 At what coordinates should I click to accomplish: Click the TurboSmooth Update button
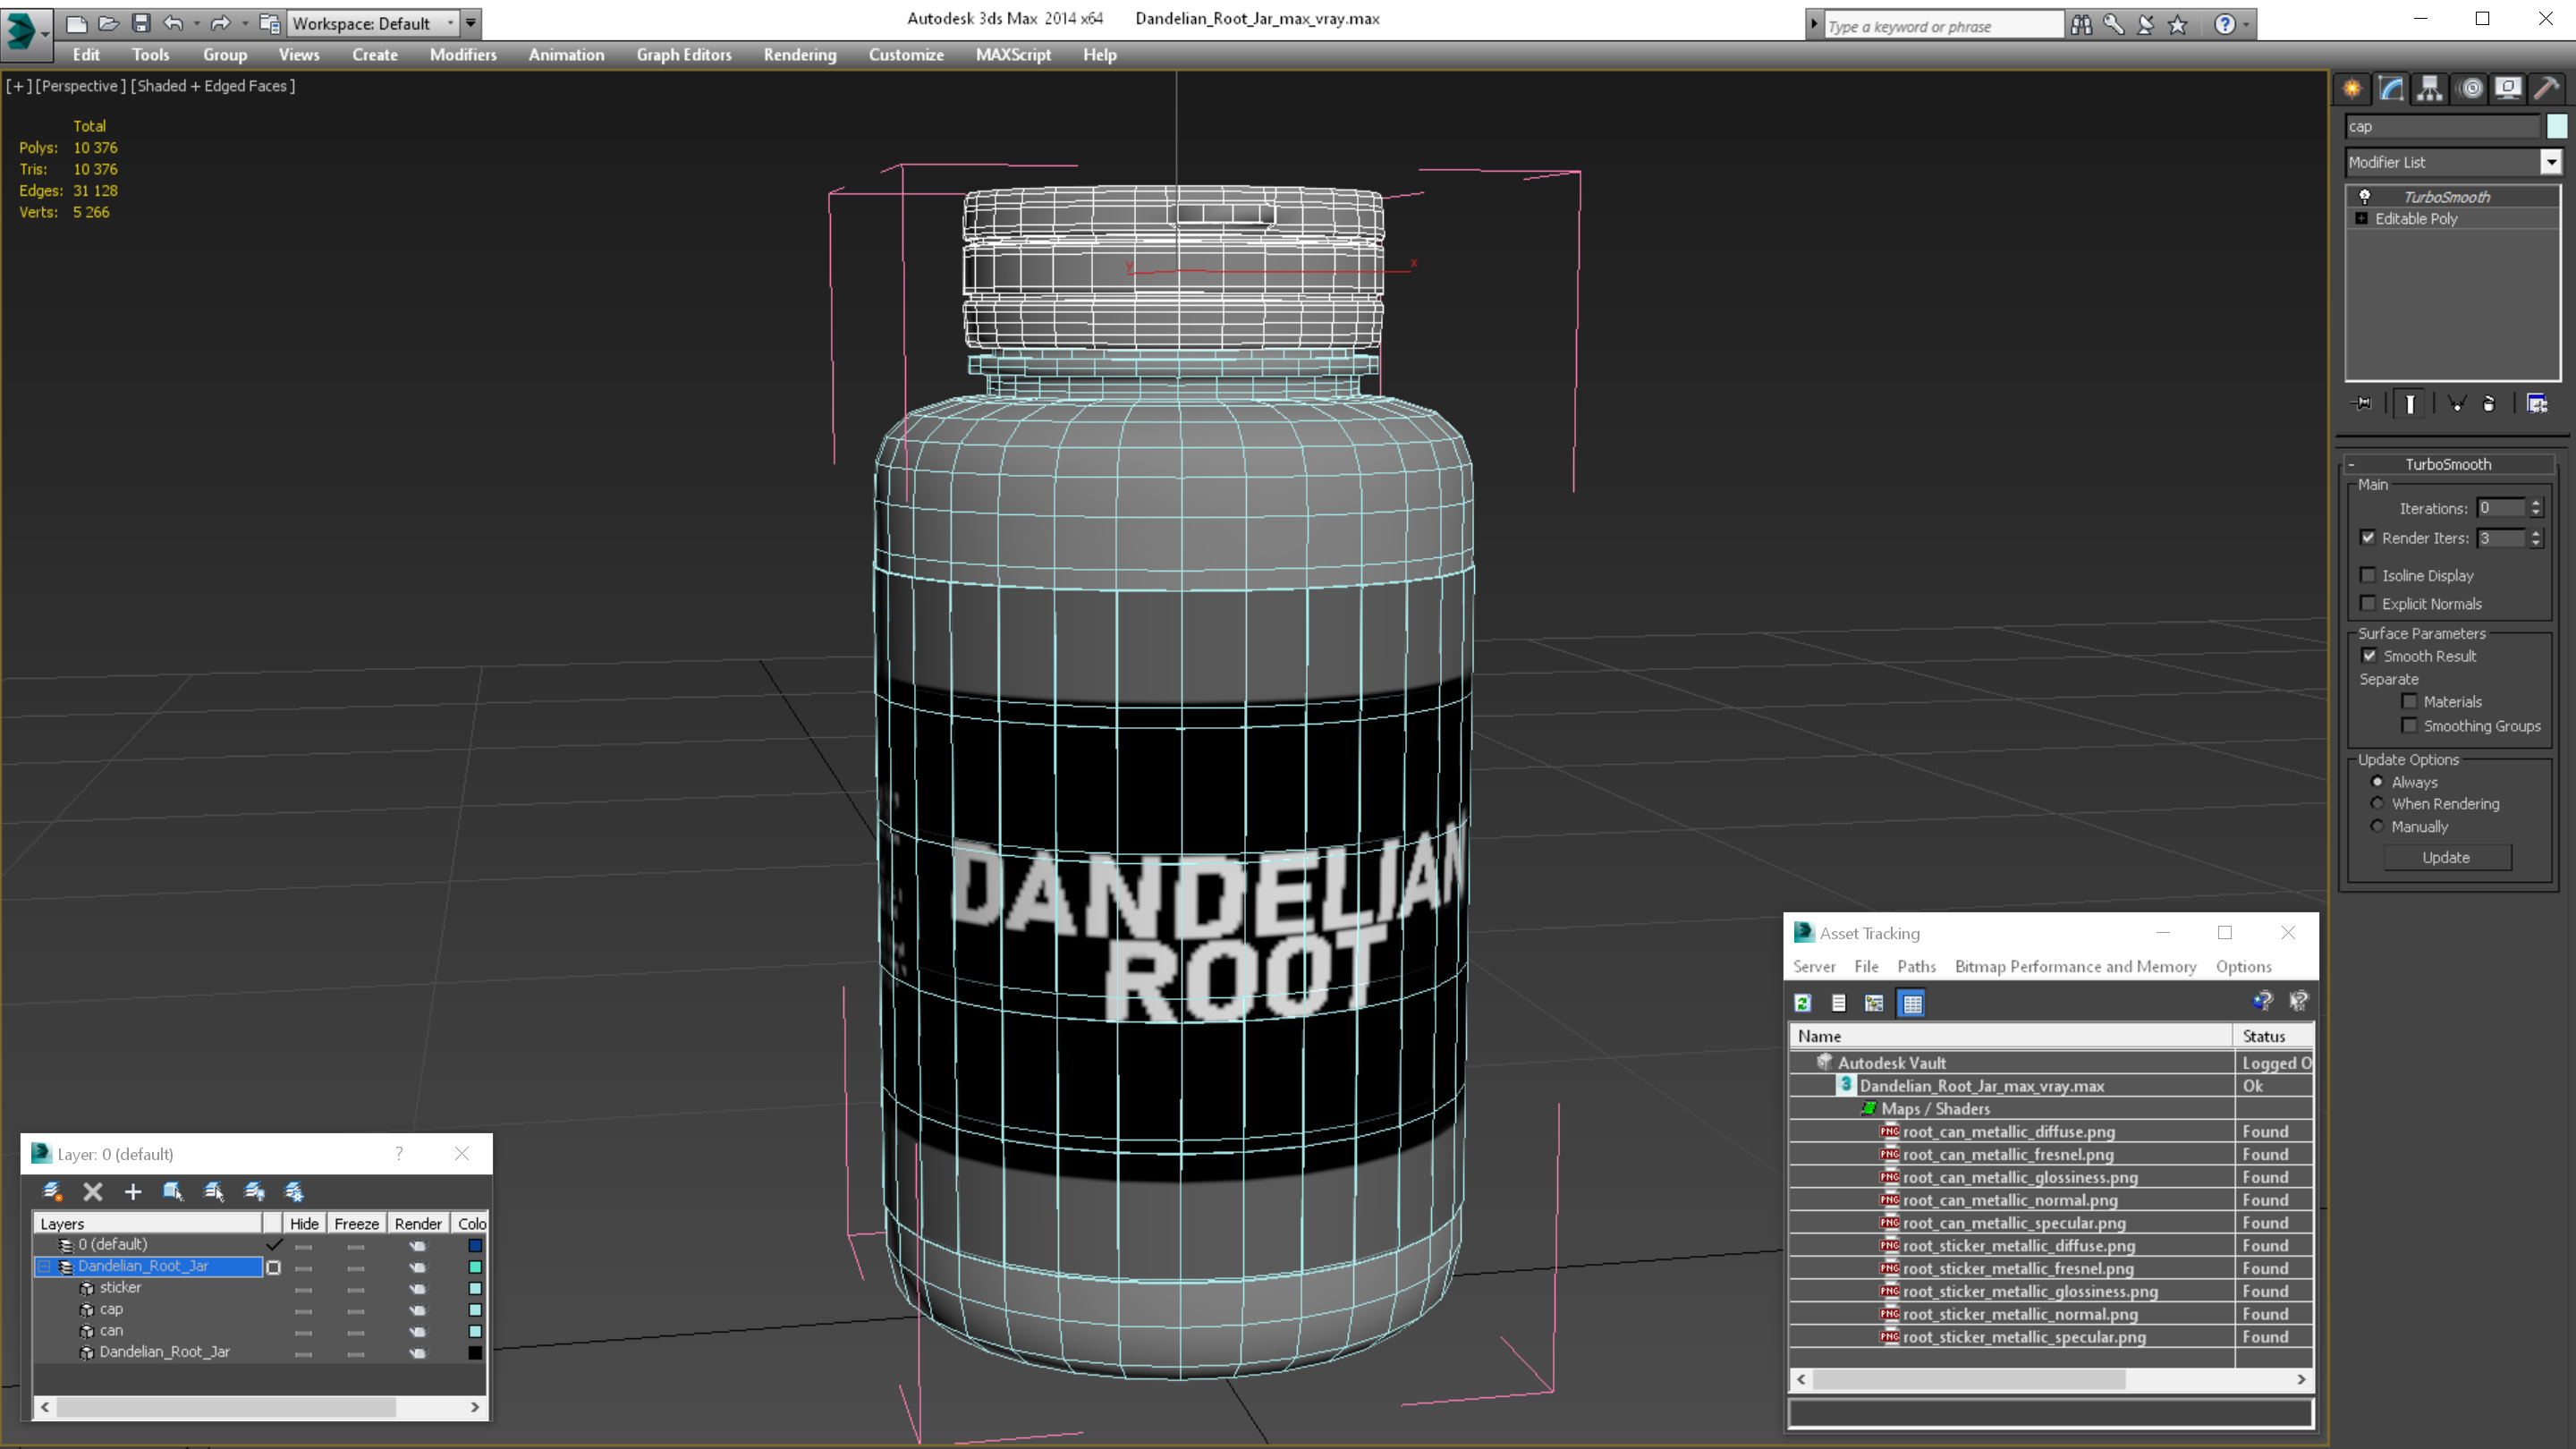click(2446, 857)
